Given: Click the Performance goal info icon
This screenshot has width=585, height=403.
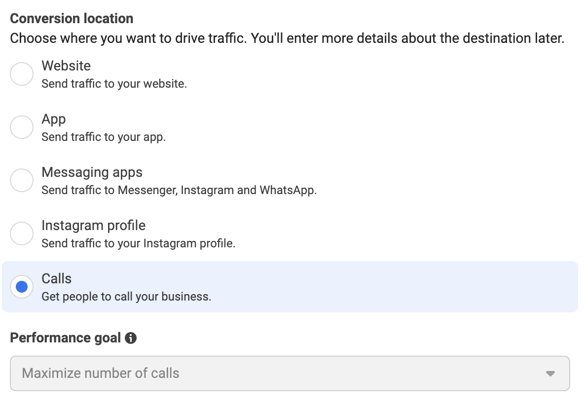Looking at the screenshot, I should 131,338.
